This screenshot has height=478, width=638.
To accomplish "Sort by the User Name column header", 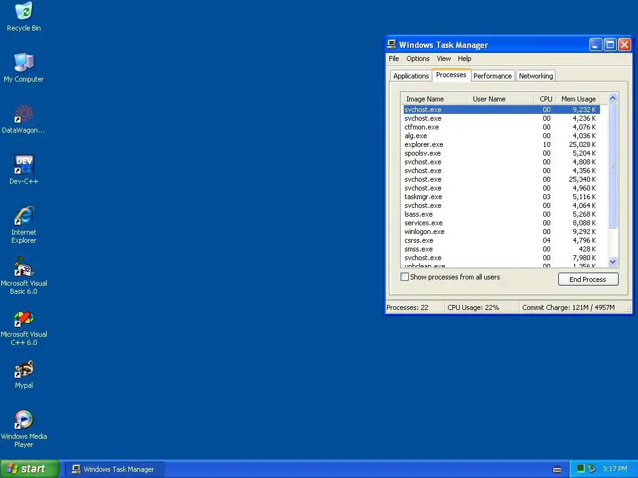I will (500, 99).
